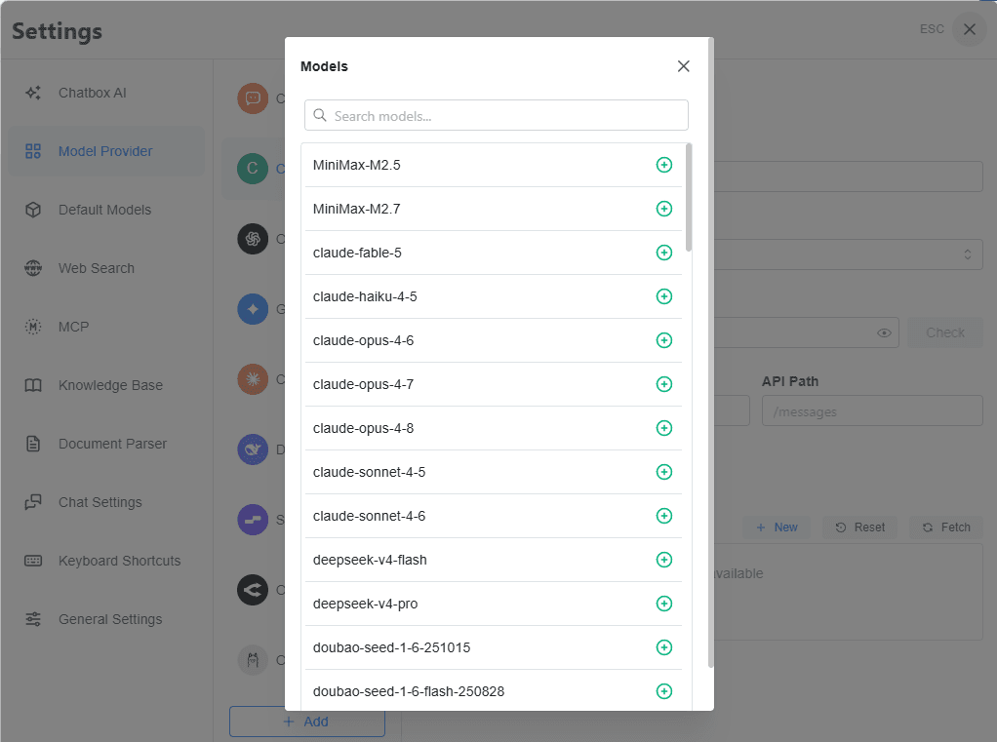Close Settings with the X button
997x742 pixels.
tap(970, 29)
